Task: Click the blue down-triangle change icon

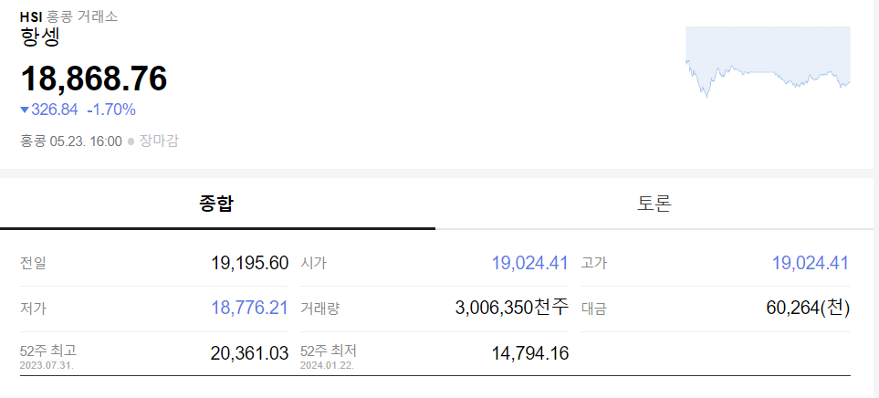Action: [x=24, y=110]
